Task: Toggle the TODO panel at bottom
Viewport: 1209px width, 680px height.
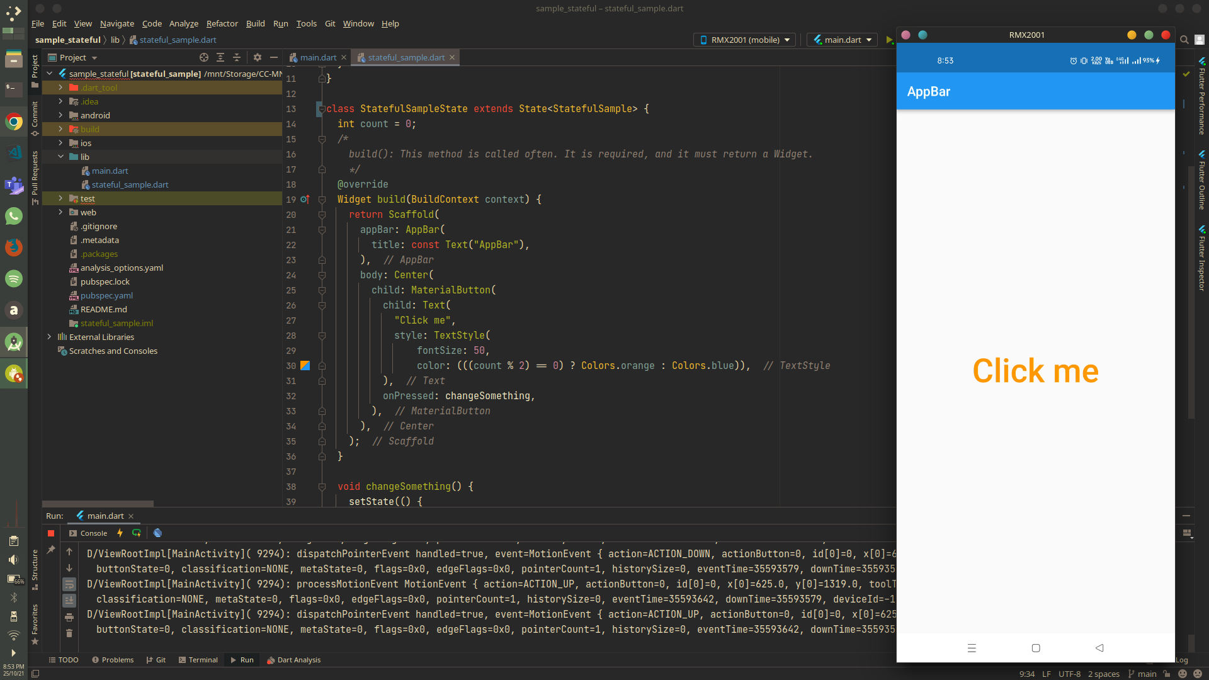Action: click(x=65, y=660)
